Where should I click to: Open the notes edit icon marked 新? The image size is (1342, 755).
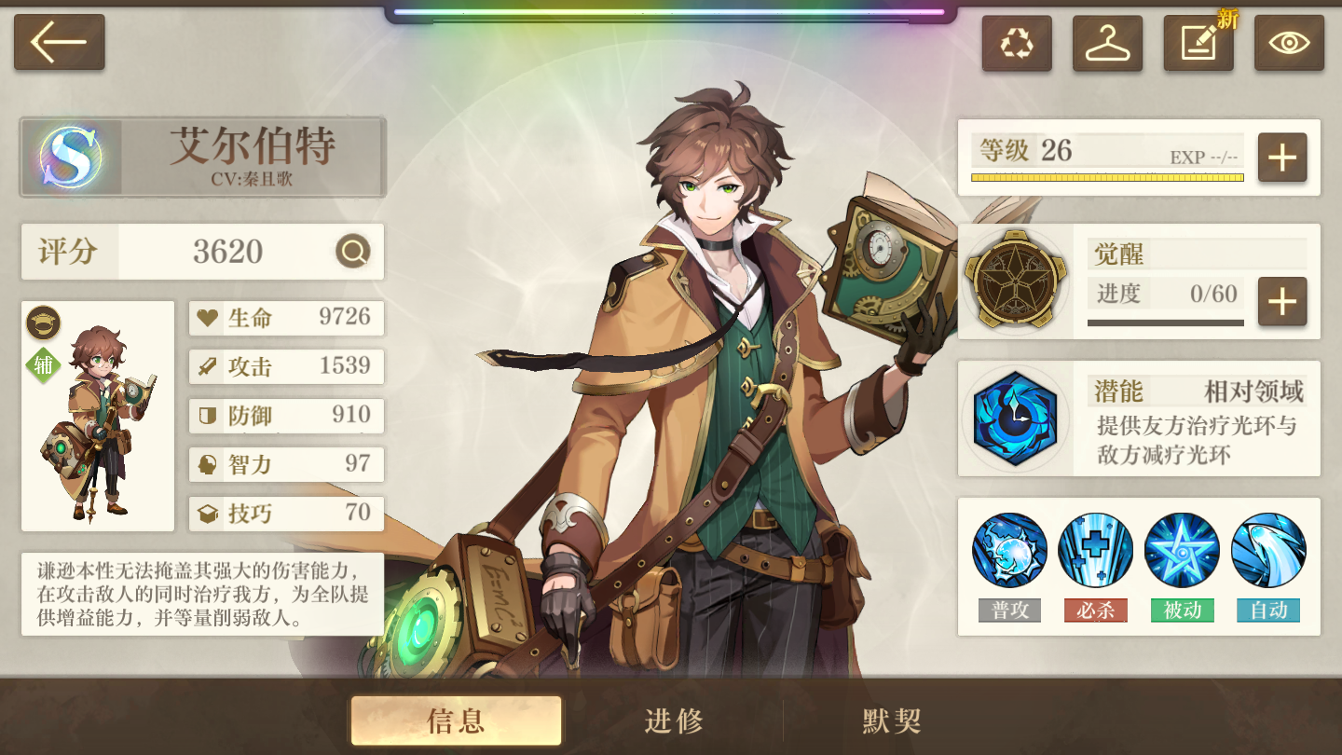click(x=1198, y=43)
